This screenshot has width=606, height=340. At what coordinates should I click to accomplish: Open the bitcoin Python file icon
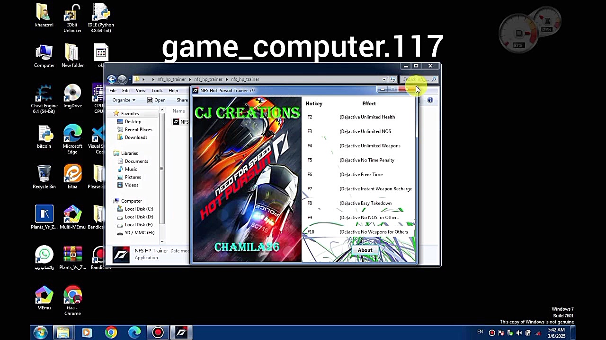(44, 137)
